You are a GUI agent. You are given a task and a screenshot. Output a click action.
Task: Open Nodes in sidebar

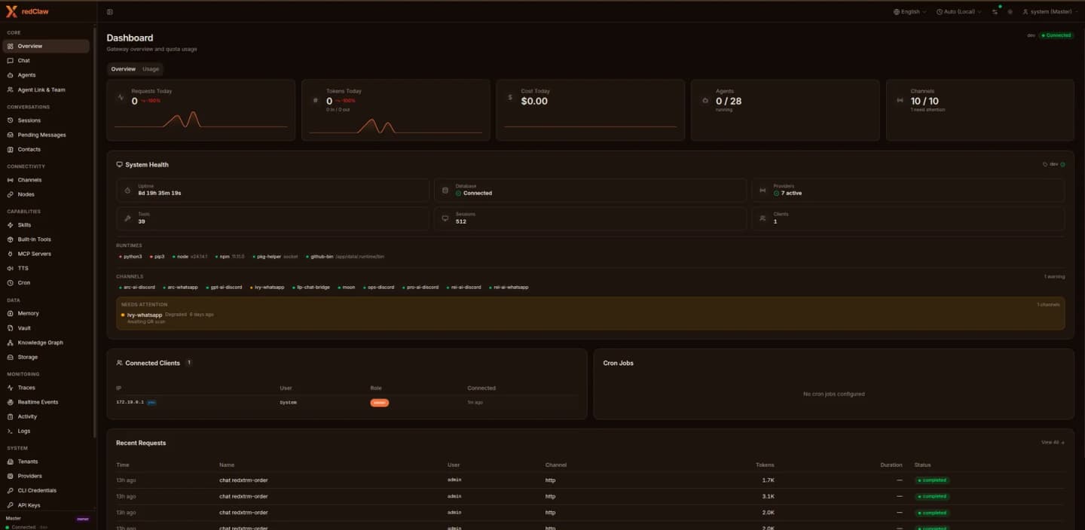(46, 194)
